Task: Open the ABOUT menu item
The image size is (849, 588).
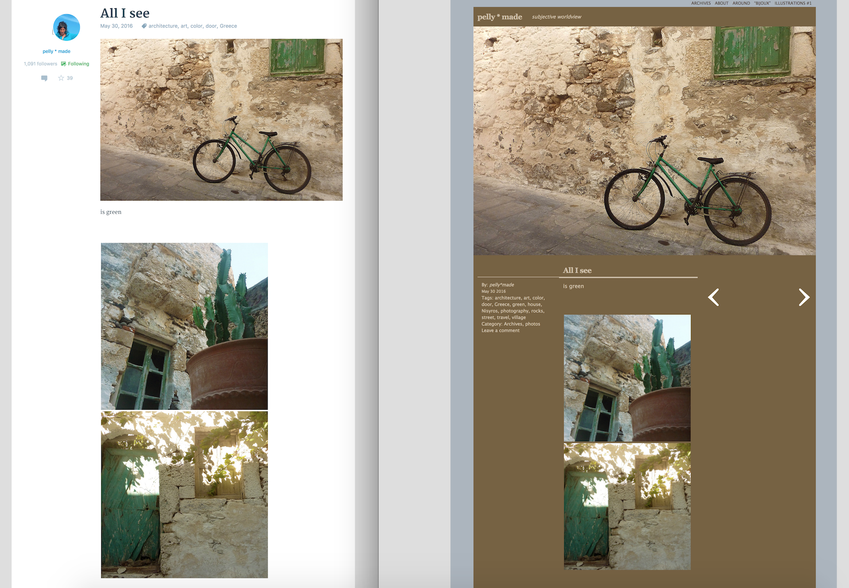Action: [x=721, y=3]
